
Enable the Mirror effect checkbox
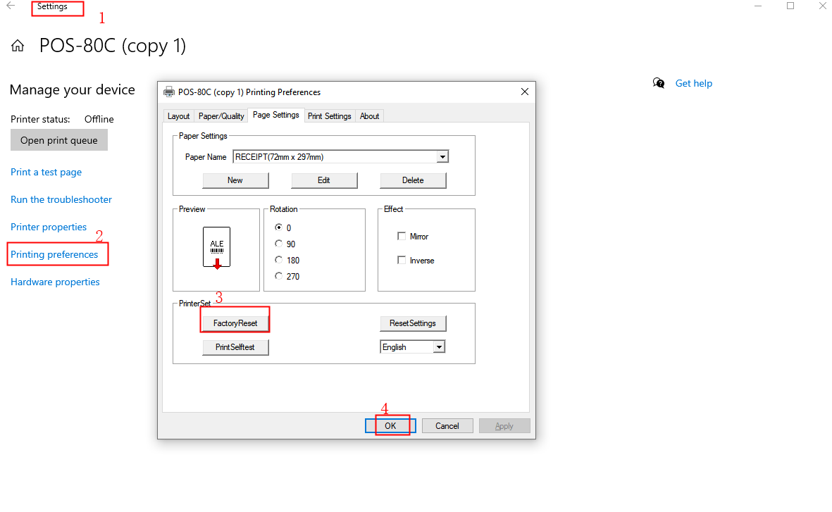coord(402,236)
